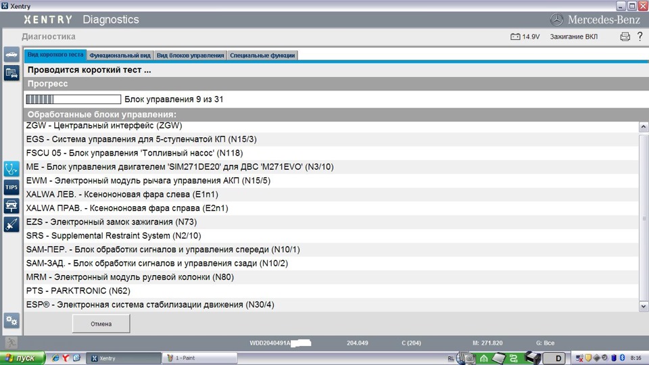
Task: Open the vehicle documents sidebar icon
Action: 11,73
